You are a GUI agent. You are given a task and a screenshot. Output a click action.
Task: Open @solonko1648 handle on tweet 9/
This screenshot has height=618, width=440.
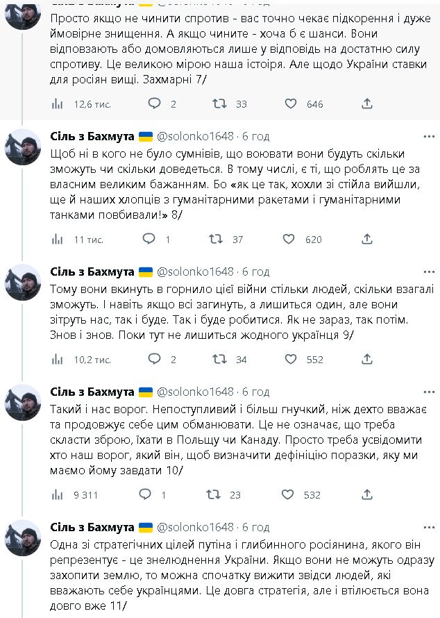click(x=195, y=271)
